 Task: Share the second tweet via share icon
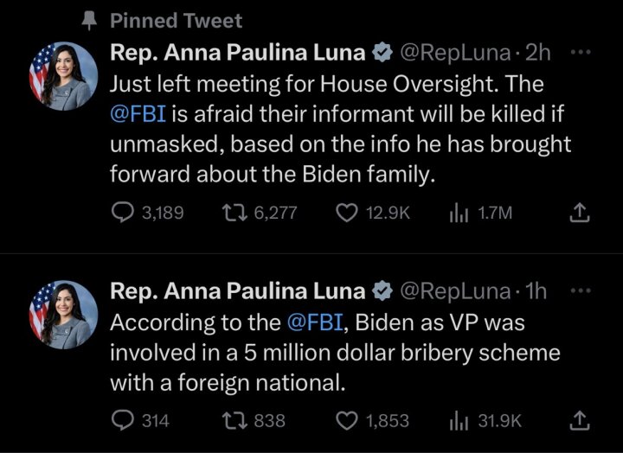(x=580, y=421)
